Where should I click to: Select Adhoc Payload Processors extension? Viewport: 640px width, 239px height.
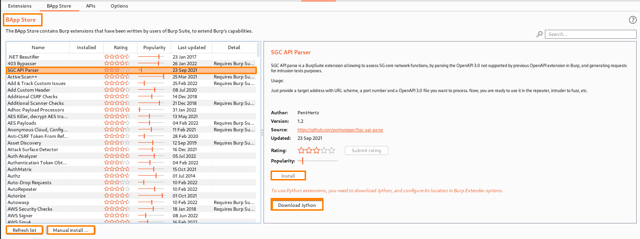[131, 110]
